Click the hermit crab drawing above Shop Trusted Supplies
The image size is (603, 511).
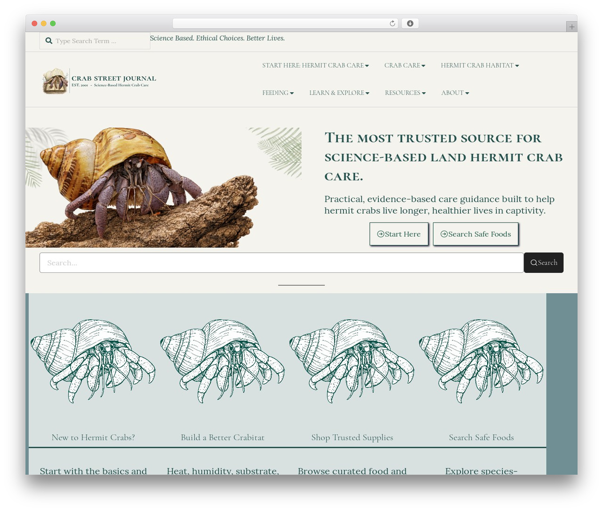[x=352, y=361]
